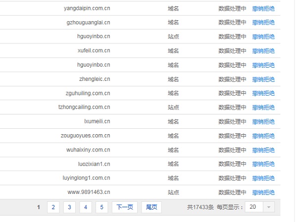
Task: Click 数据处理中 status in luozixian1.cn row
Action: (x=232, y=164)
